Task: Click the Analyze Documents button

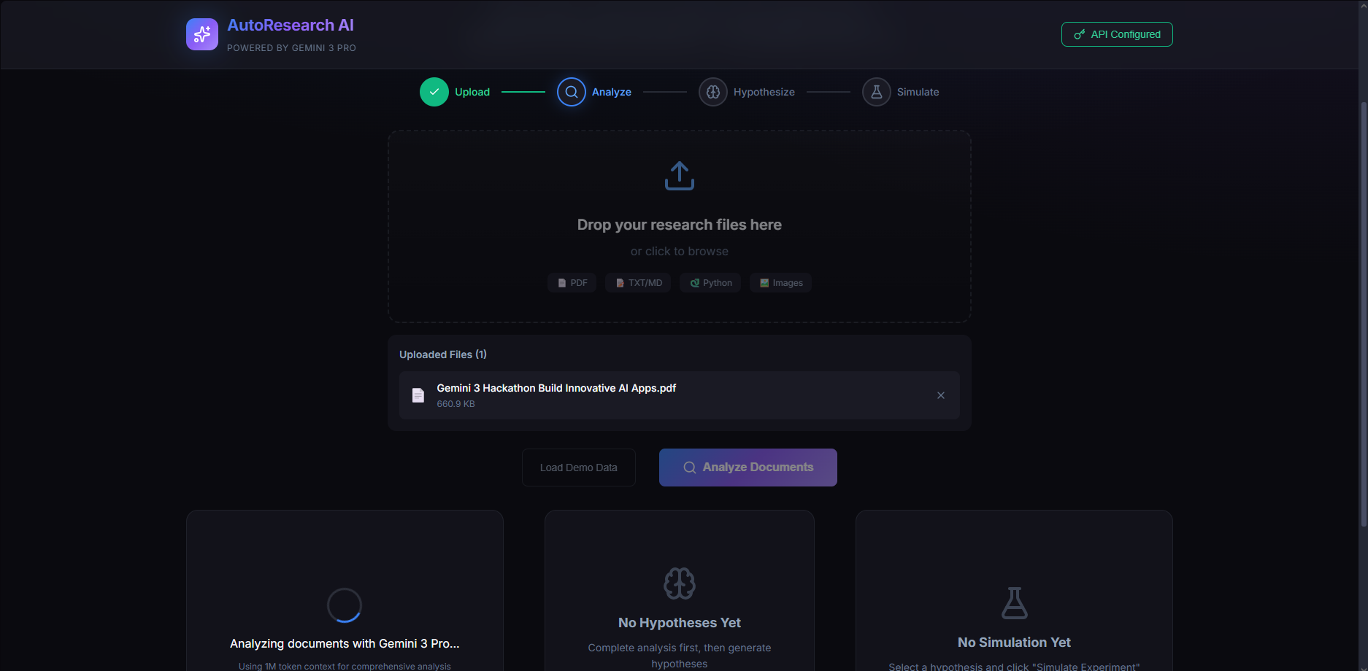Action: (x=748, y=468)
